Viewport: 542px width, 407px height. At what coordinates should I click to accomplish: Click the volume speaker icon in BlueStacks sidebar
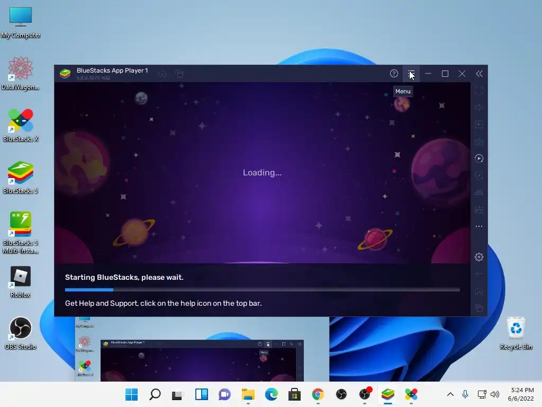point(478,108)
